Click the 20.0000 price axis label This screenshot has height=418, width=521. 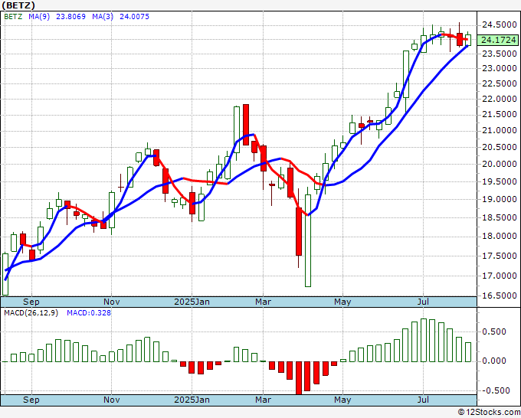(x=500, y=164)
